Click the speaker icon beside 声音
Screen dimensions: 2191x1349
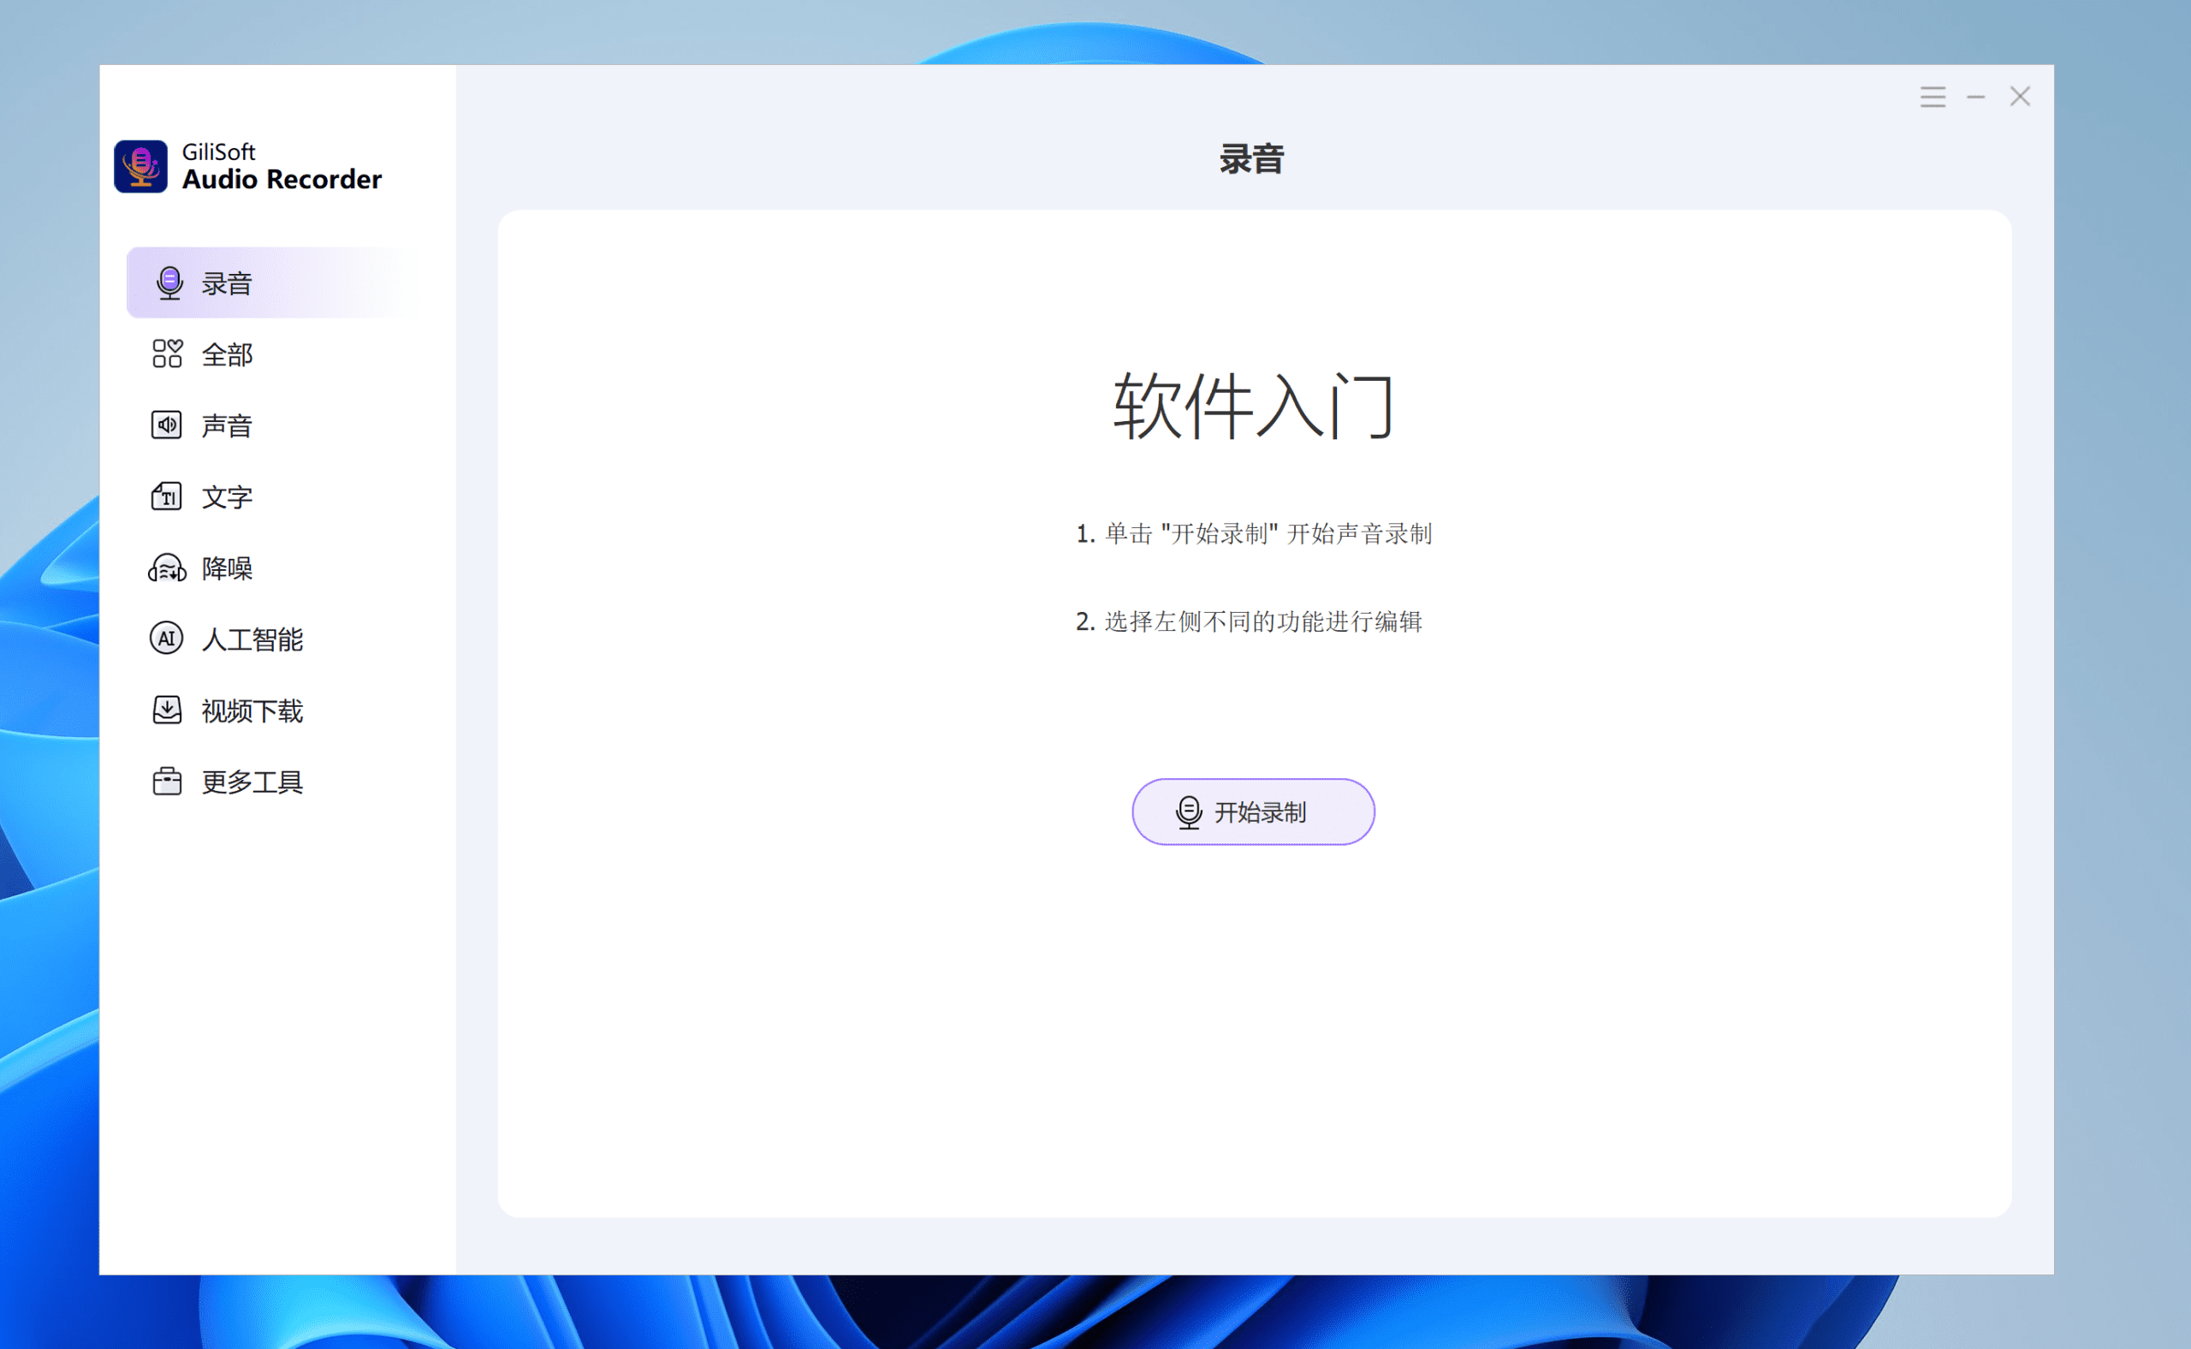click(167, 425)
